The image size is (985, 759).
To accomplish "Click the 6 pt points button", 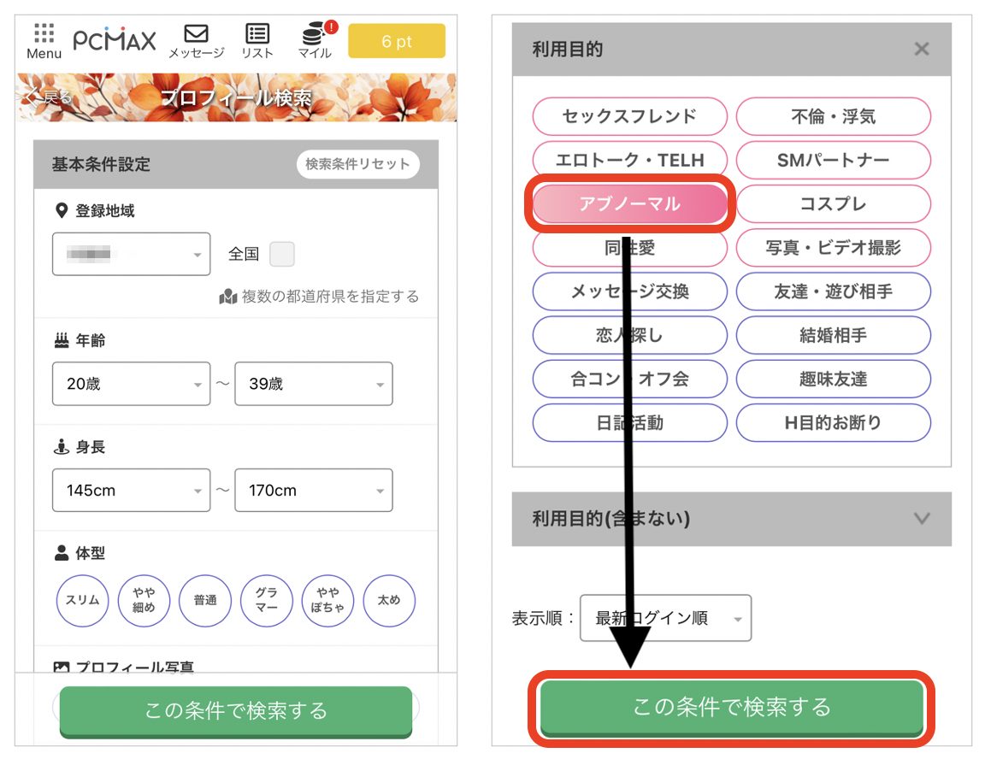I will (396, 41).
